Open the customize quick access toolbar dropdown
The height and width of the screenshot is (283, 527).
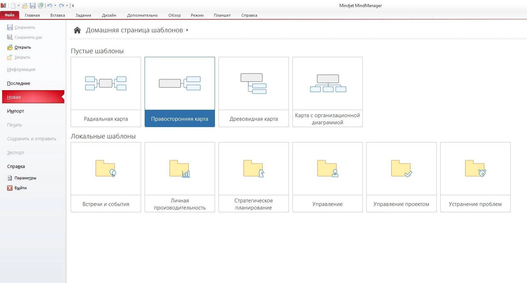point(72,6)
